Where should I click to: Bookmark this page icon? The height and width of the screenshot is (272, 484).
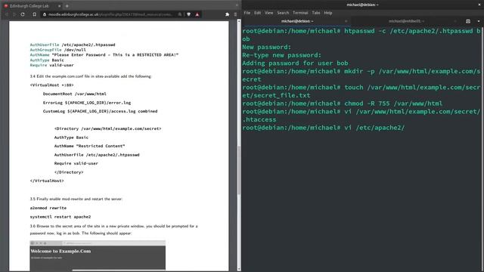34,14
